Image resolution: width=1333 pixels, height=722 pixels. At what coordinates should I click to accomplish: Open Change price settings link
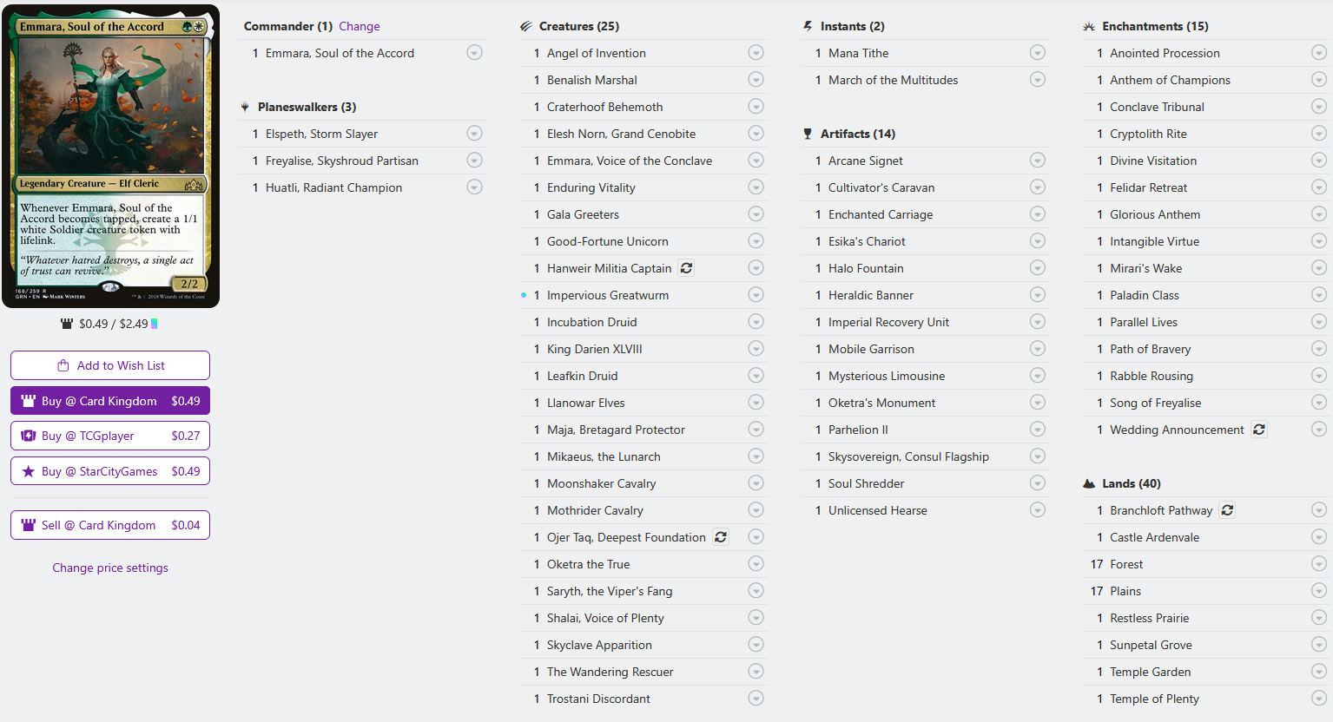pyautogui.click(x=110, y=568)
